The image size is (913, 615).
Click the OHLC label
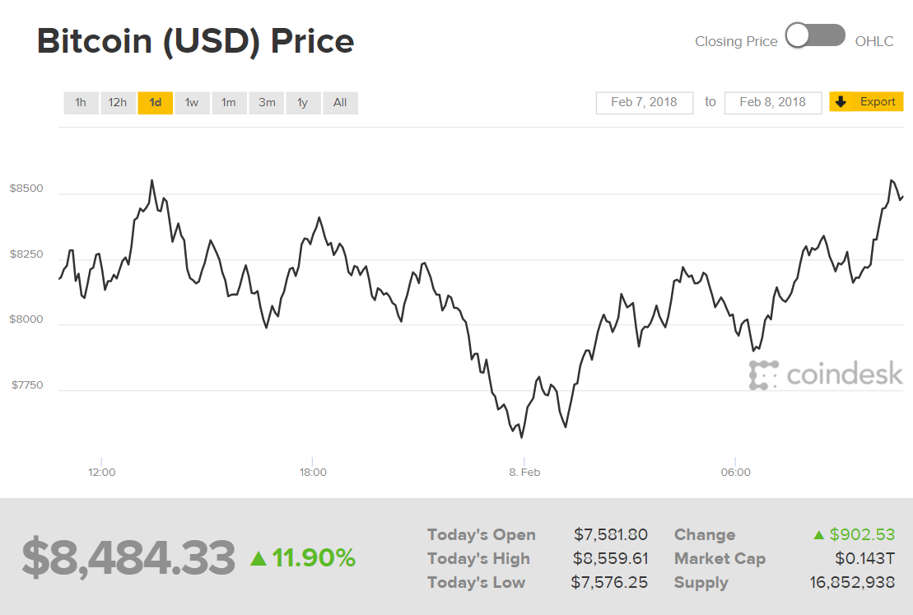coord(873,41)
